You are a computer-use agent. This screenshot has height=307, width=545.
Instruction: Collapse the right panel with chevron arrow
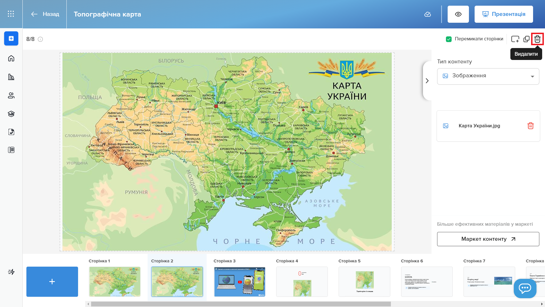[427, 81]
